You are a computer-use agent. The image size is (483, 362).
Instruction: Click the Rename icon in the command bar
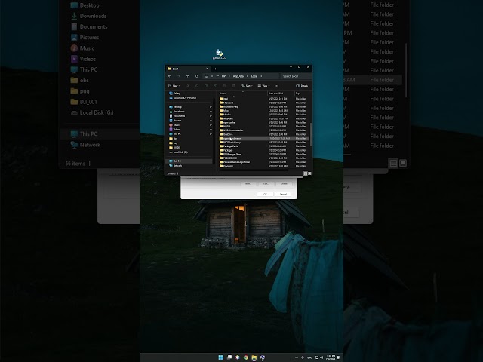point(215,86)
